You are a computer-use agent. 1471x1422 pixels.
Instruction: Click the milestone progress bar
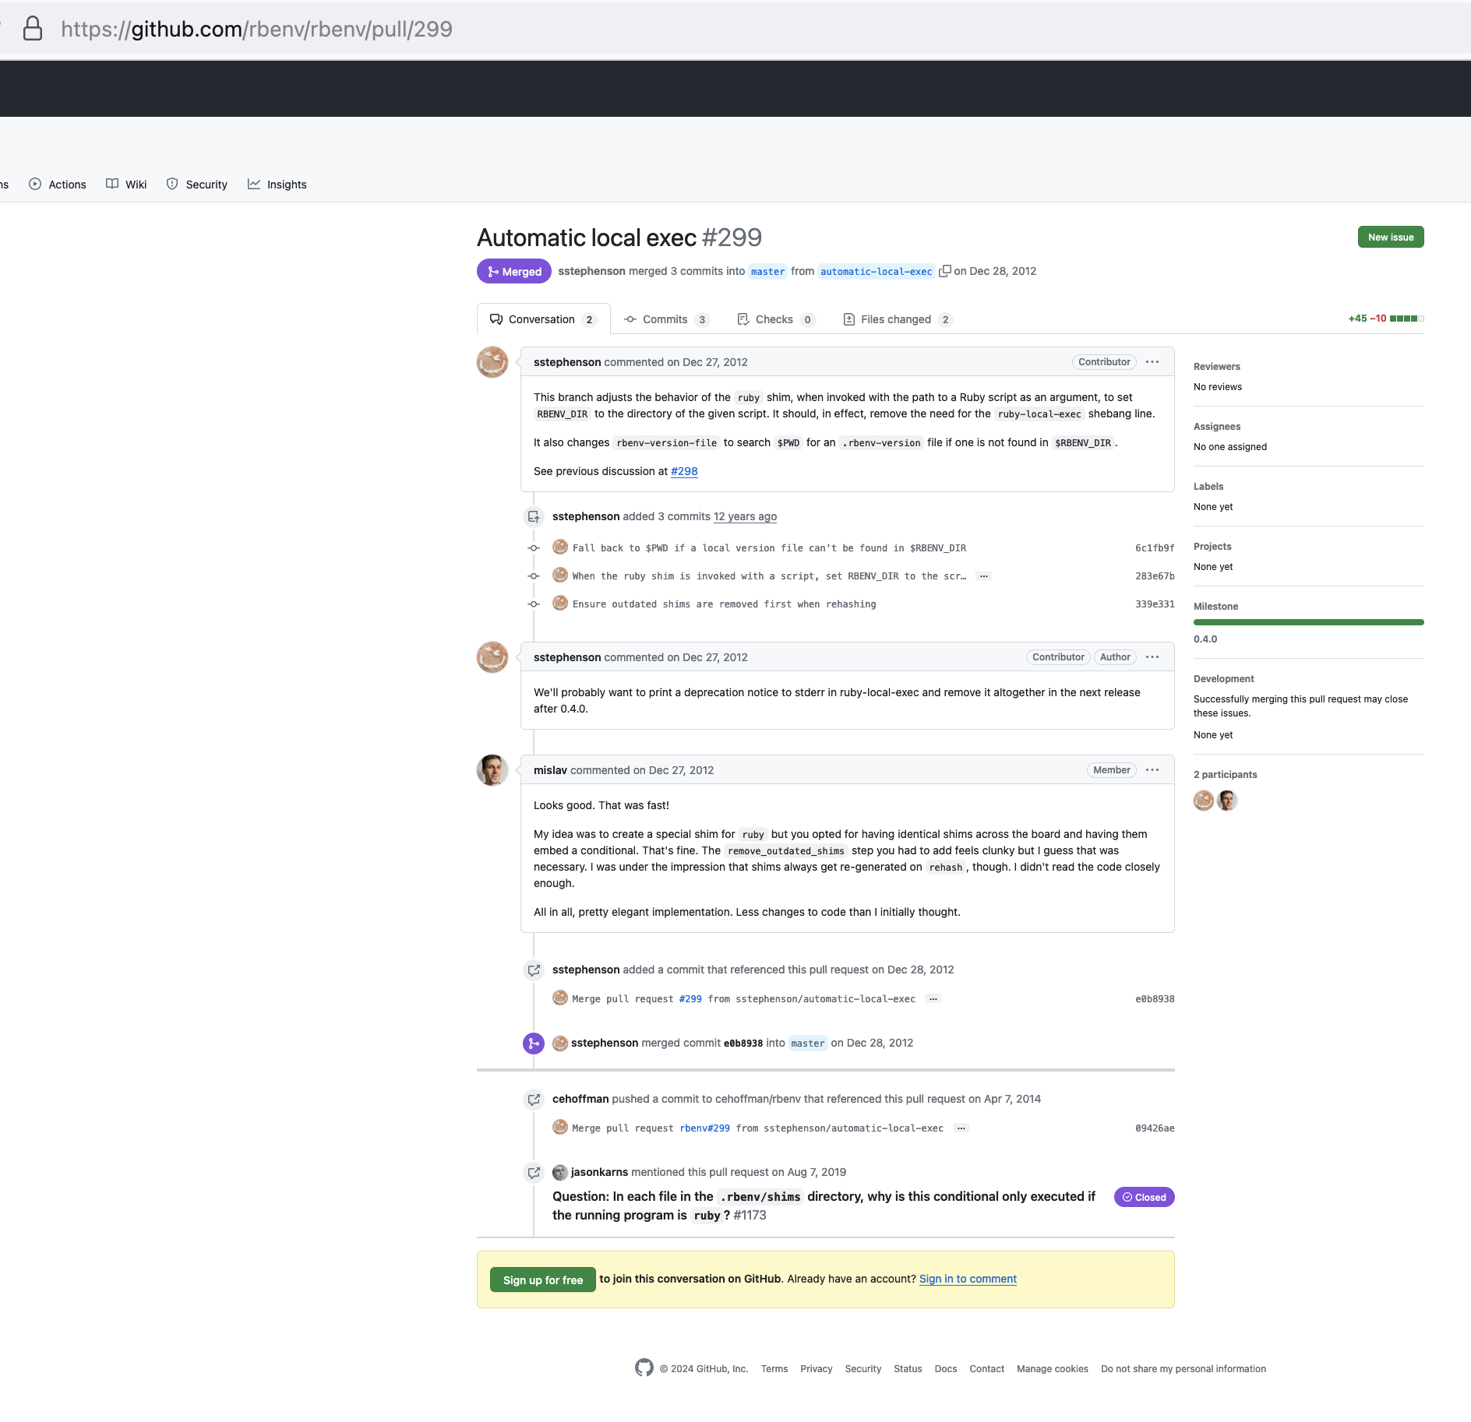[1309, 622]
